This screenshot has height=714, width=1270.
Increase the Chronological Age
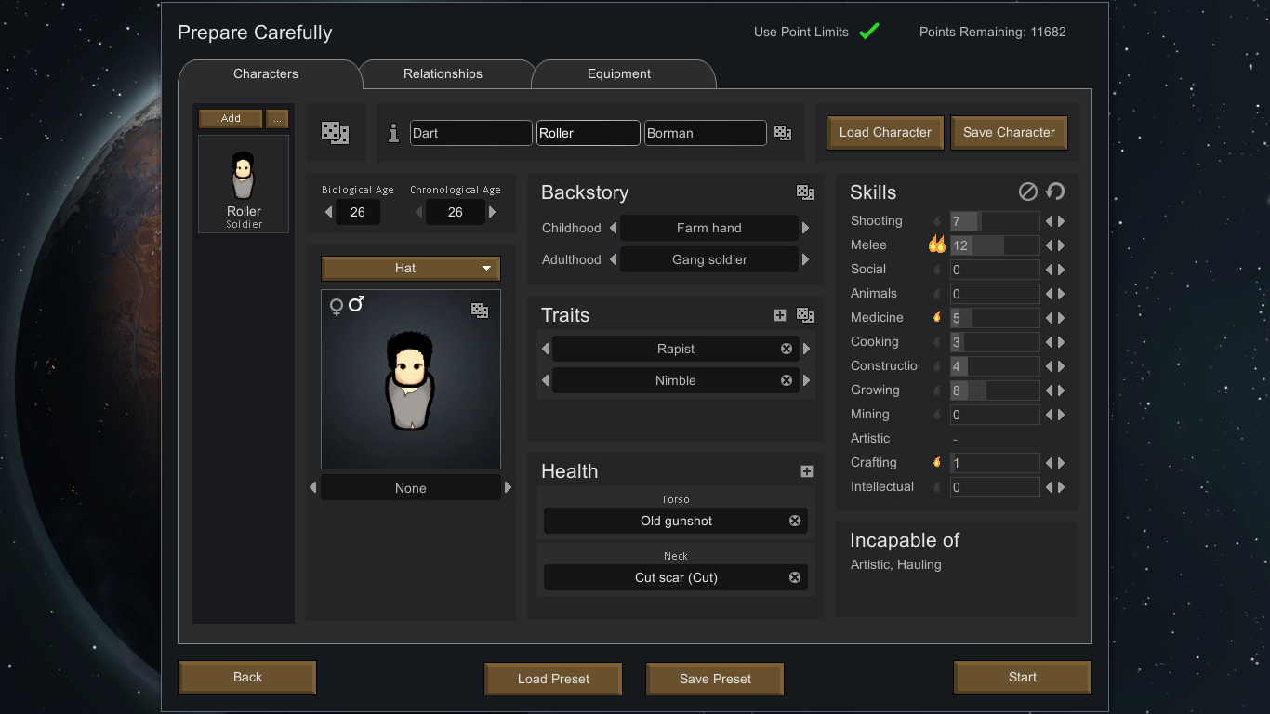click(492, 212)
